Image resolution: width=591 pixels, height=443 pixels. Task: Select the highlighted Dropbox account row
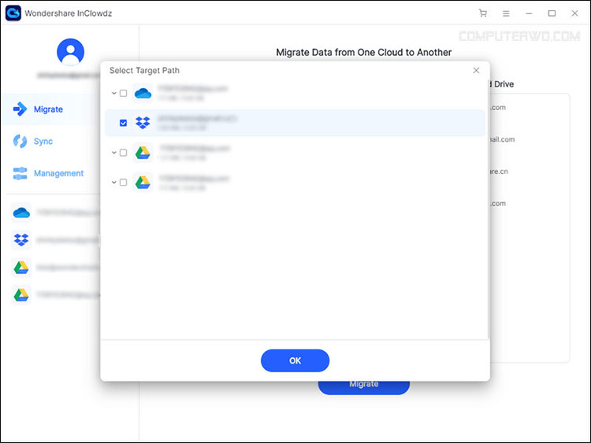pyautogui.click(x=295, y=123)
